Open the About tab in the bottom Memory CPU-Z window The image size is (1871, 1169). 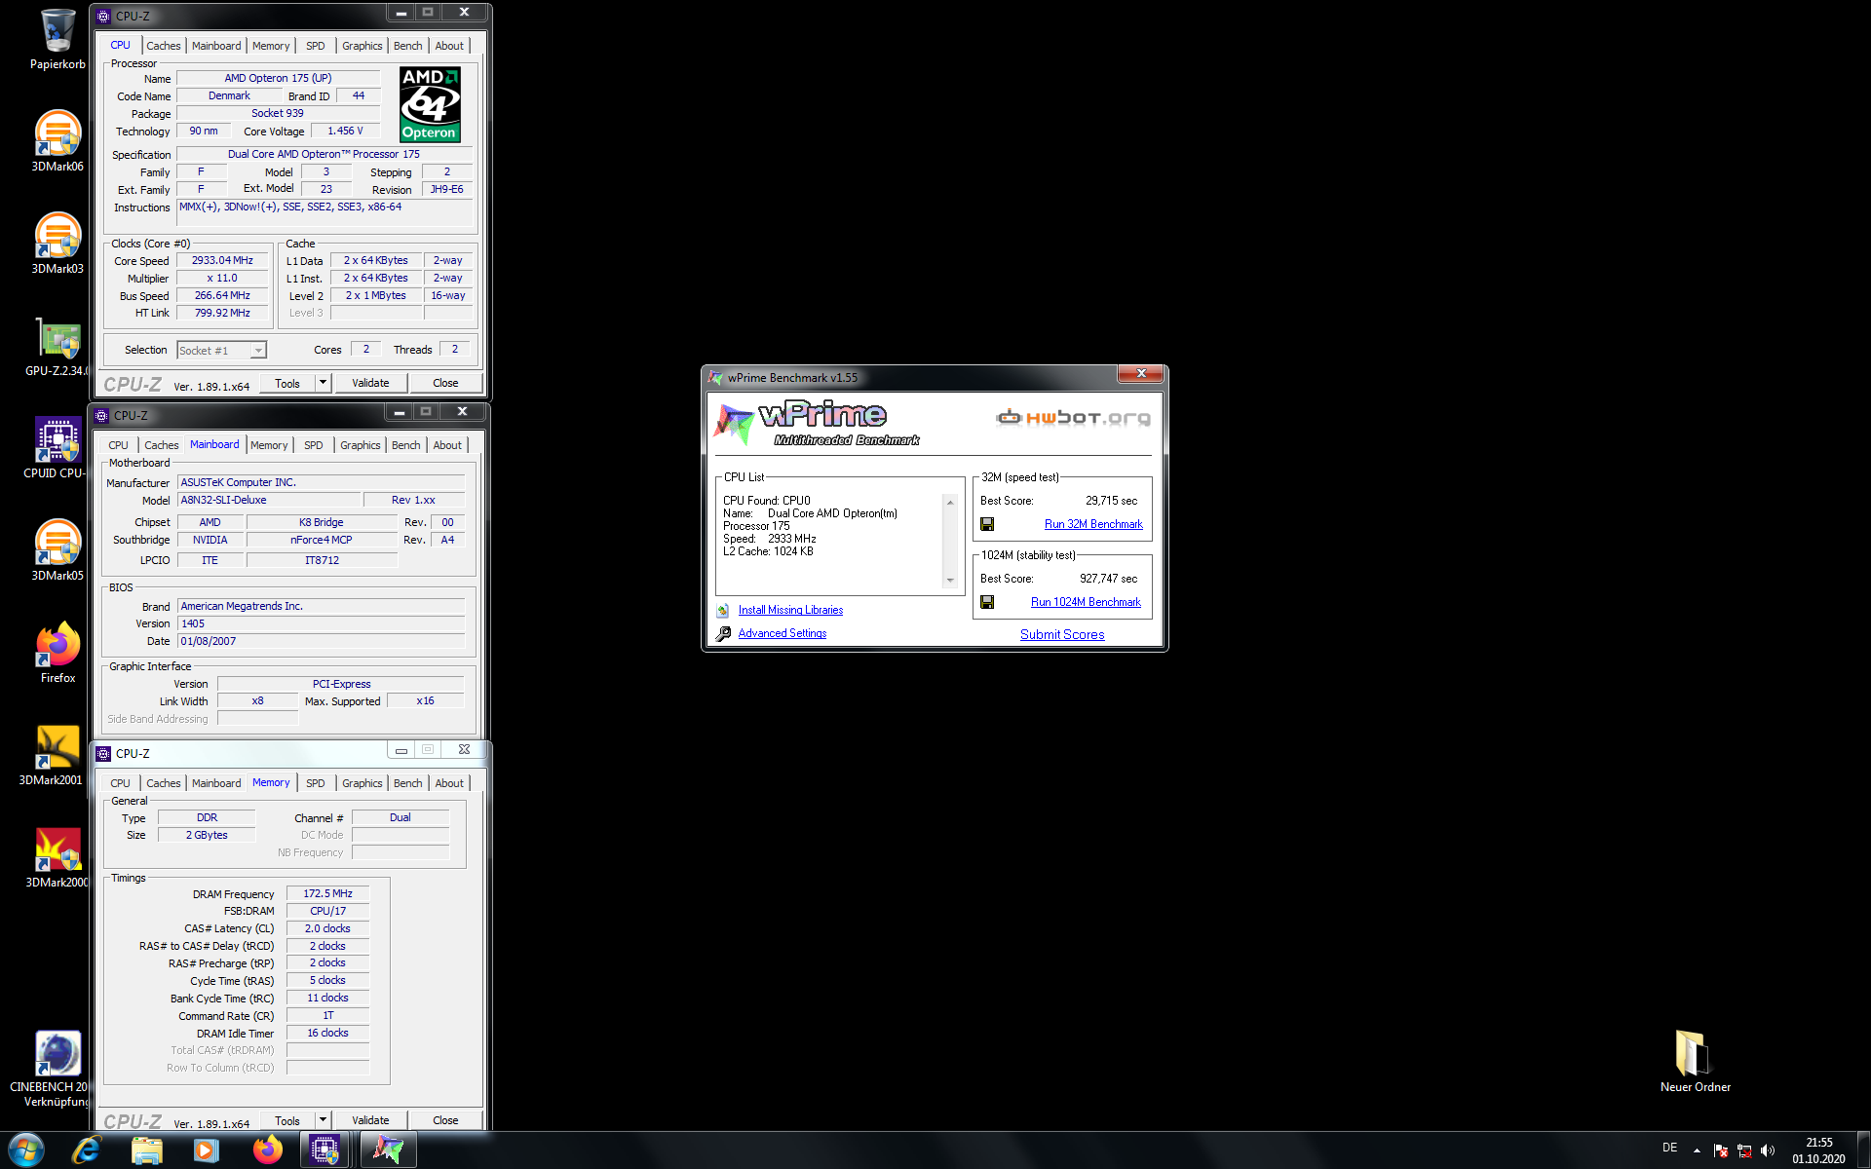click(449, 783)
